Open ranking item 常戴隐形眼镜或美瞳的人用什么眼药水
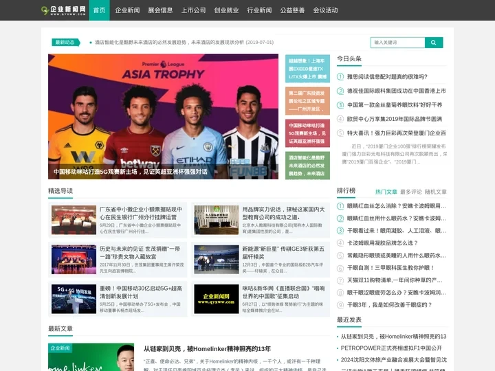This screenshot has height=371, width=495. (397, 255)
